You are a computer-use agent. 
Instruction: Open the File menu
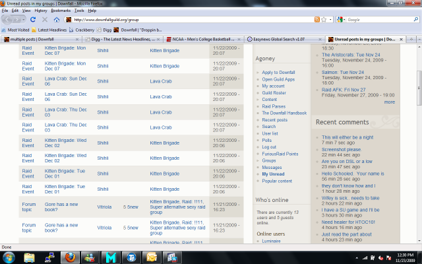pos(5,11)
